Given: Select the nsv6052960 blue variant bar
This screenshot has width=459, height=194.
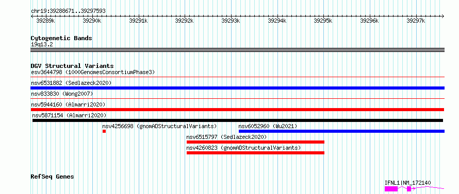Looking at the screenshot, I should tap(341, 131).
